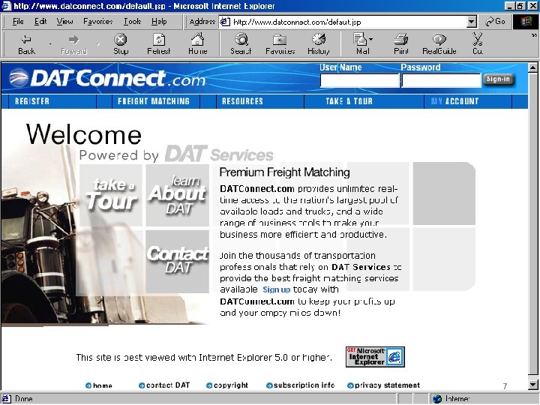Click the DAT Connect.com logo
Image resolution: width=540 pixels, height=405 pixels.
point(107,78)
